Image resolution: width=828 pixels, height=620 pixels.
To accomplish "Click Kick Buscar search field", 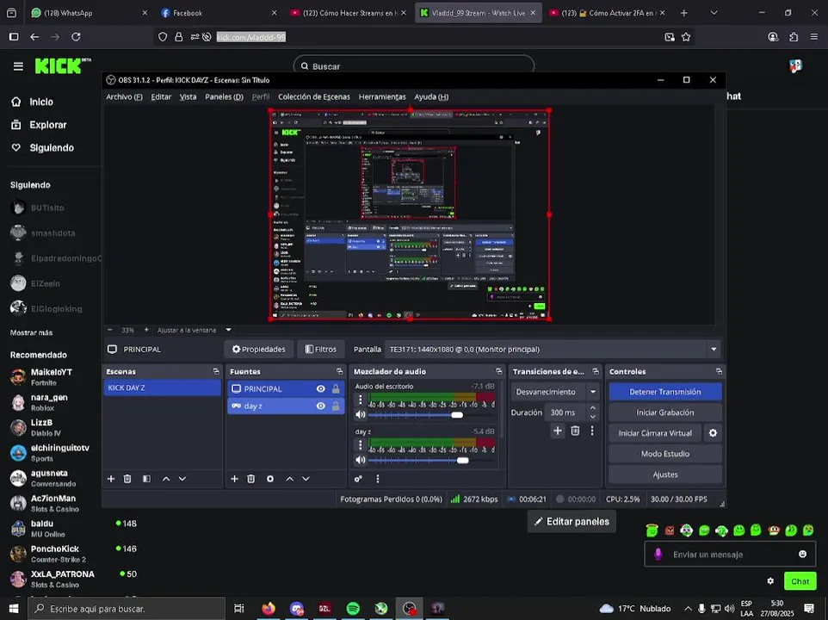I will click(414, 66).
